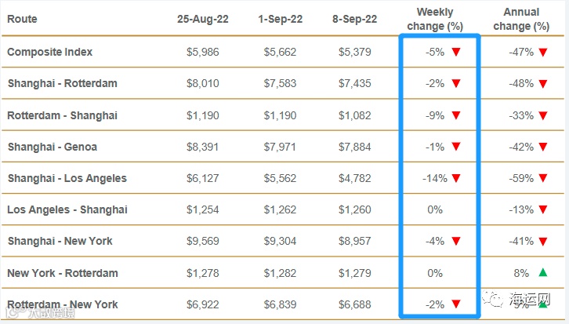Click the green up arrow beside 8% annual change
Image resolution: width=569 pixels, height=324 pixels.
point(542,273)
